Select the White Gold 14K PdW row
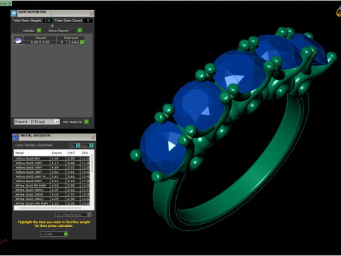The height and width of the screenshot is (256, 341). pyautogui.click(x=52, y=203)
